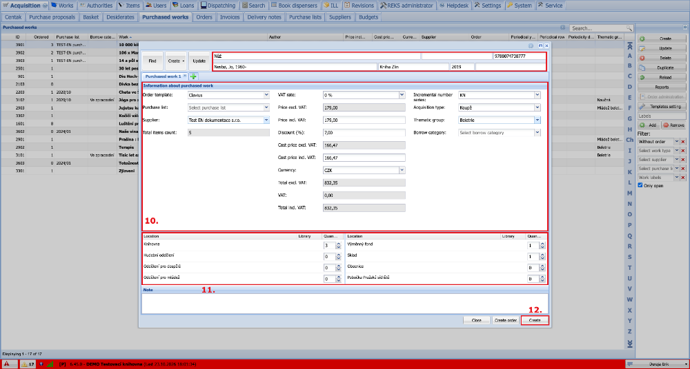Image resolution: width=690 pixels, height=369 pixels.
Task: Click the blue shield icon in status bar
Action: pos(41,364)
